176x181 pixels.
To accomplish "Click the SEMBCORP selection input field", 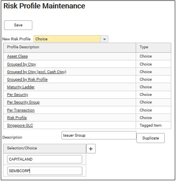I will [45, 171].
